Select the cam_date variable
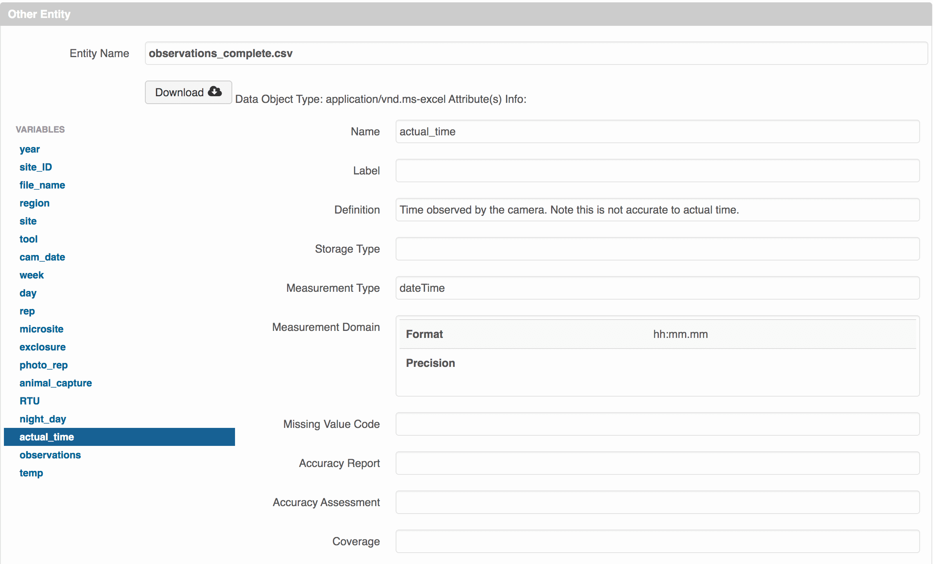 pyautogui.click(x=42, y=257)
